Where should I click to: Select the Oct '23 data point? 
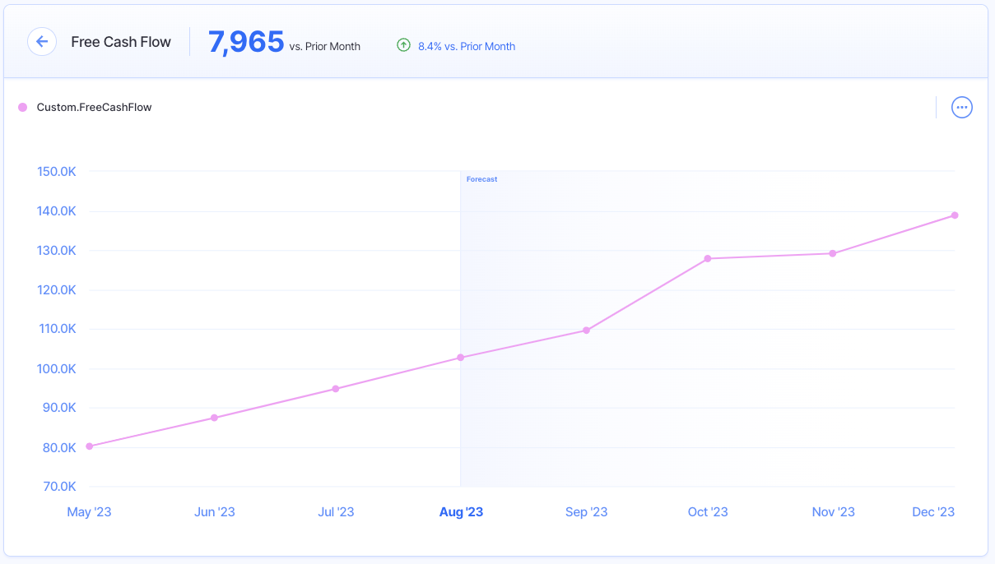(707, 259)
